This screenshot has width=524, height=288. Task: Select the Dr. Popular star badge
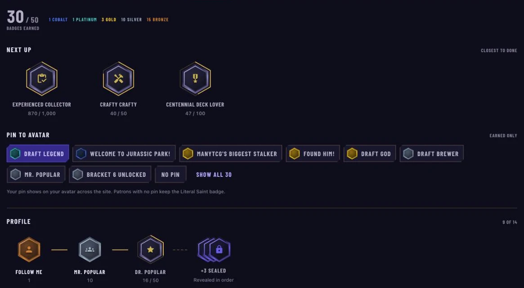click(150, 250)
